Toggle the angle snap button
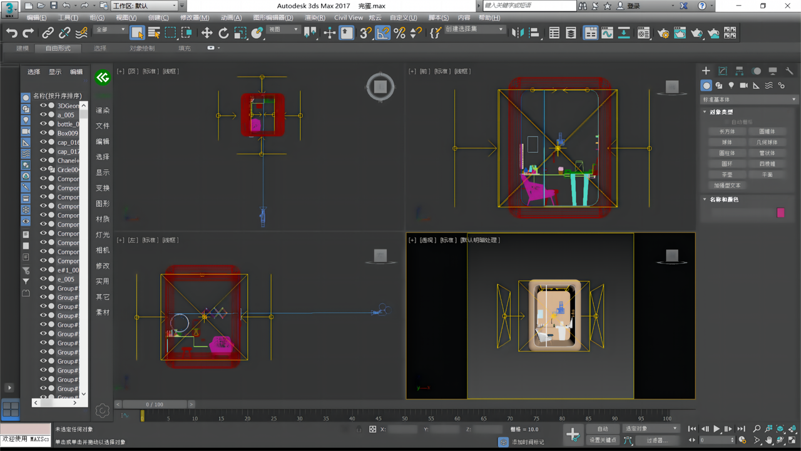Image resolution: width=801 pixels, height=451 pixels. pyautogui.click(x=383, y=33)
